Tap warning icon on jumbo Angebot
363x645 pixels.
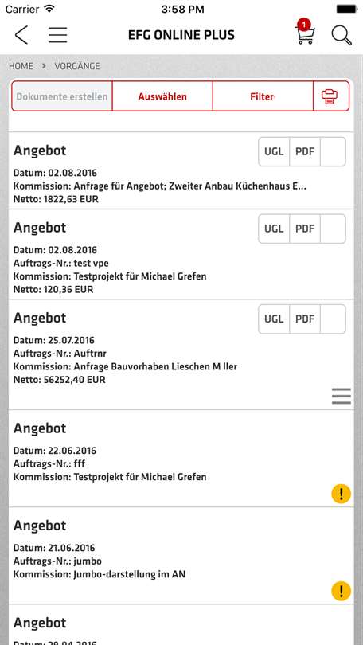pyautogui.click(x=342, y=591)
